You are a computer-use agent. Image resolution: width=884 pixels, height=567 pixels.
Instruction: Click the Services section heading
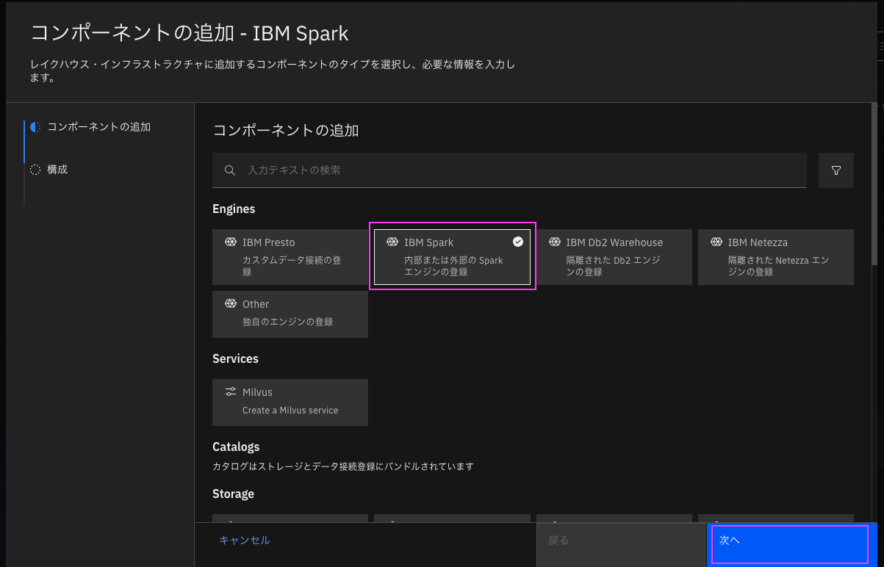pos(235,359)
